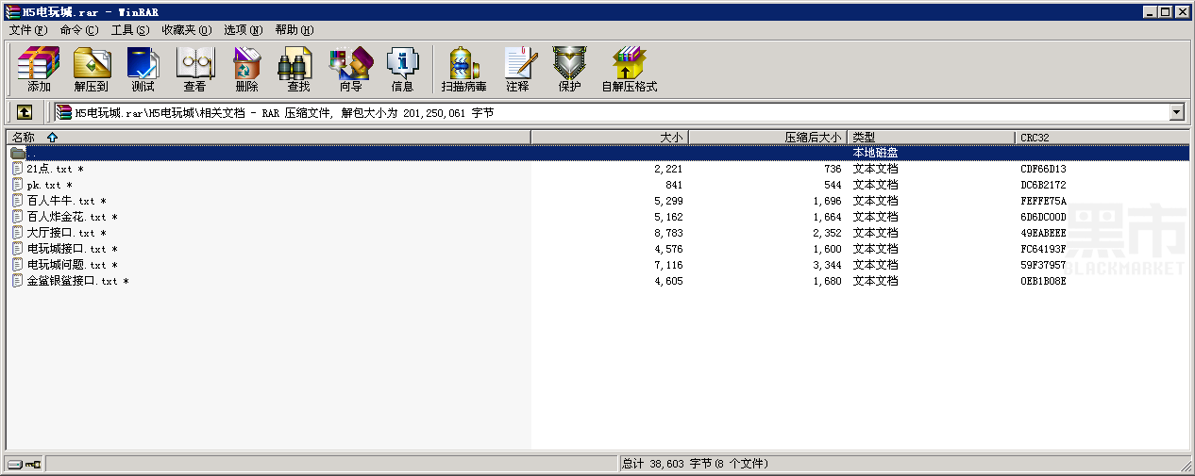Click the CRC32 value 0EB1B08E

point(1043,281)
